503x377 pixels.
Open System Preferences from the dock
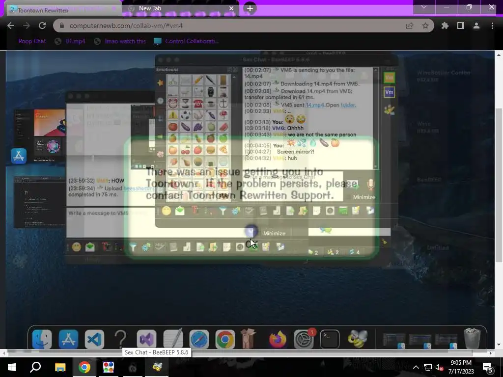click(x=304, y=339)
